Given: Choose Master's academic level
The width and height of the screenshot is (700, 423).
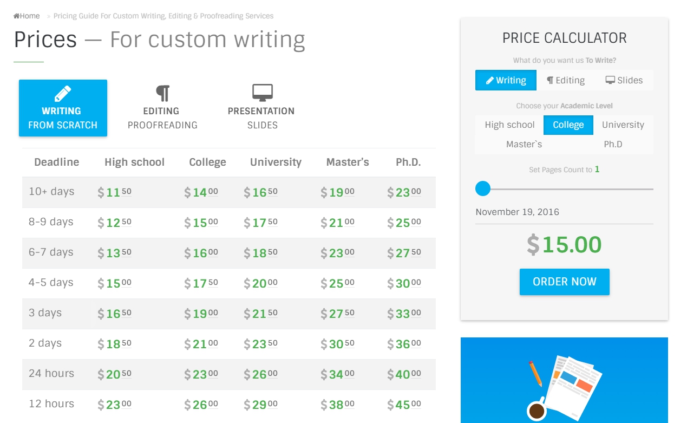Looking at the screenshot, I should click(x=524, y=144).
